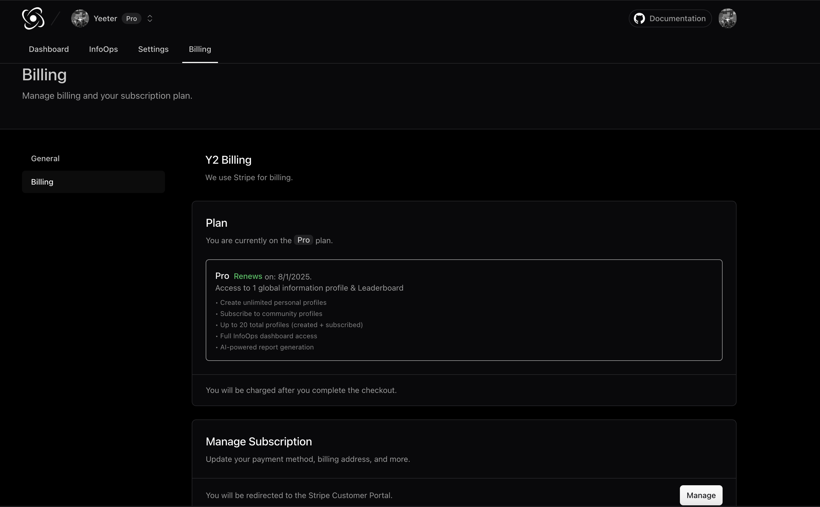The image size is (820, 507).
Task: Click the Y2 swirl logo icon
Action: click(x=33, y=18)
